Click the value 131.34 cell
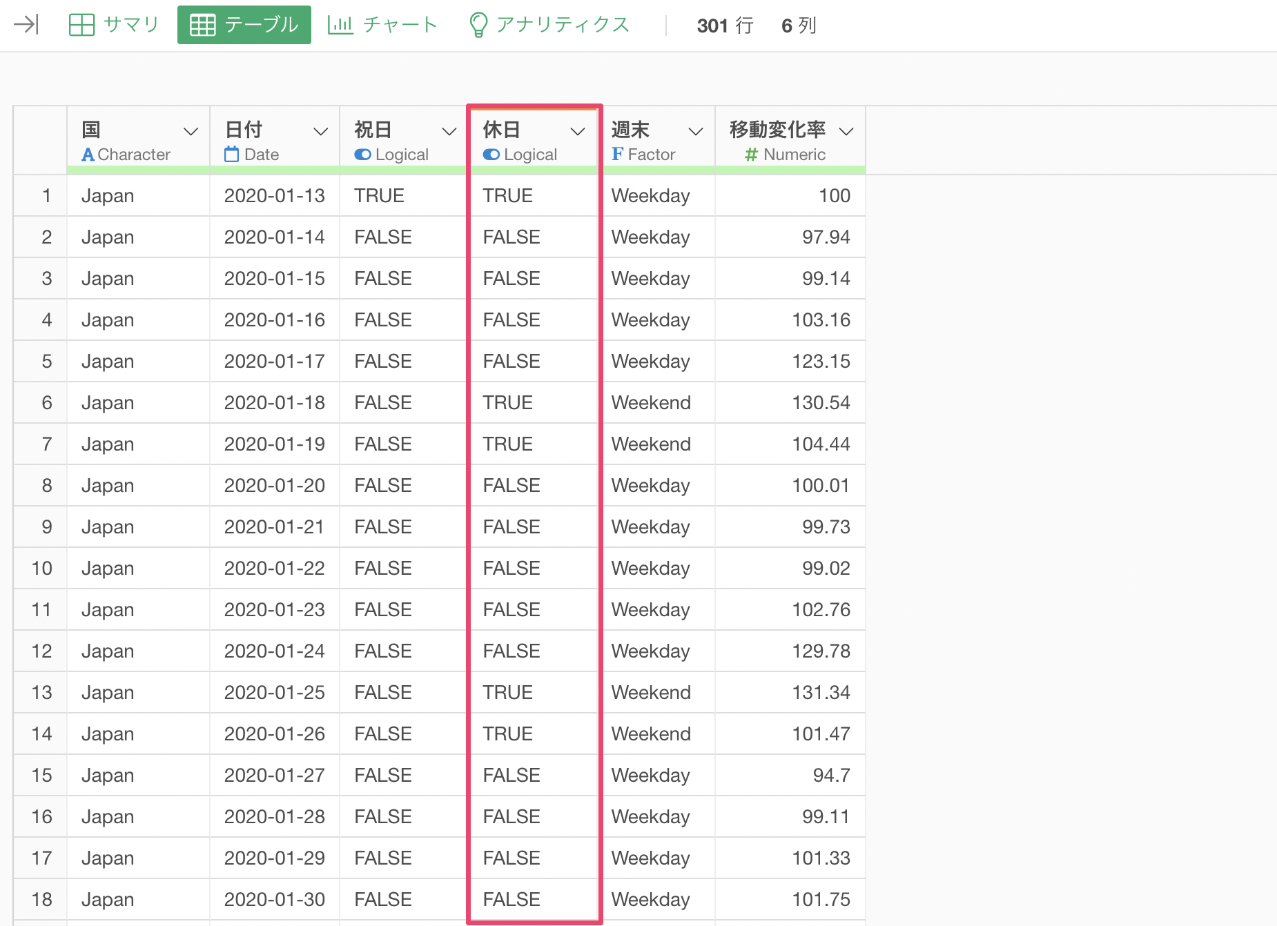This screenshot has height=926, width=1277. 790,693
